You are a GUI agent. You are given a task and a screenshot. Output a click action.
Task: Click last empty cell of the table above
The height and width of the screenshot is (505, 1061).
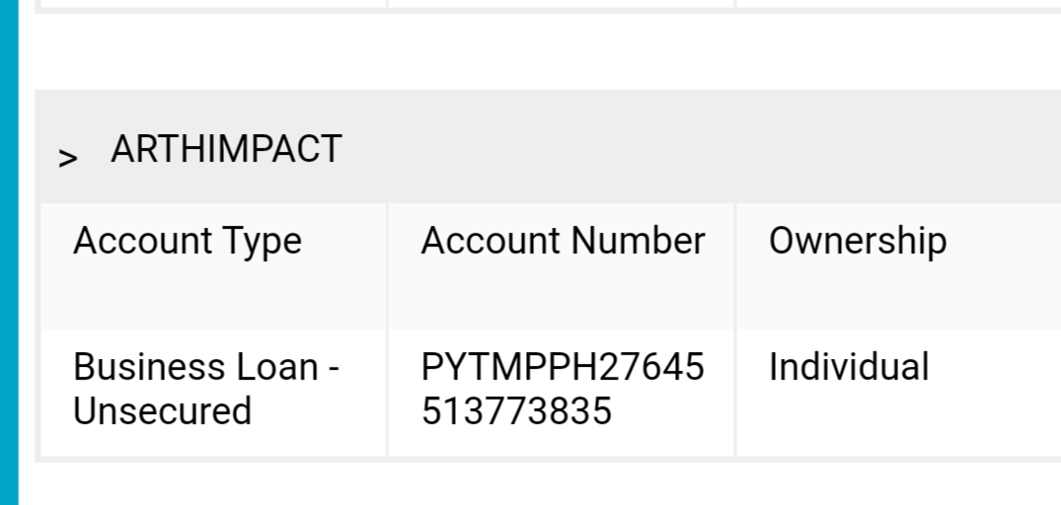tap(898, 3)
